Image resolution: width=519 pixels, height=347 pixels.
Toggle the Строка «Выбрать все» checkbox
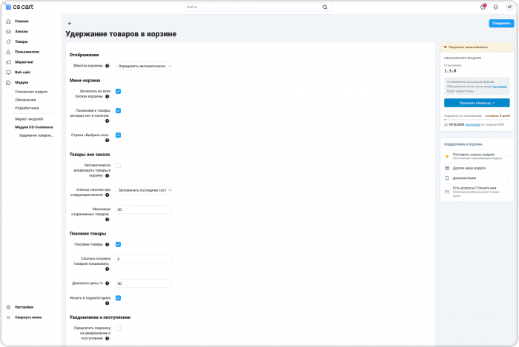(118, 135)
